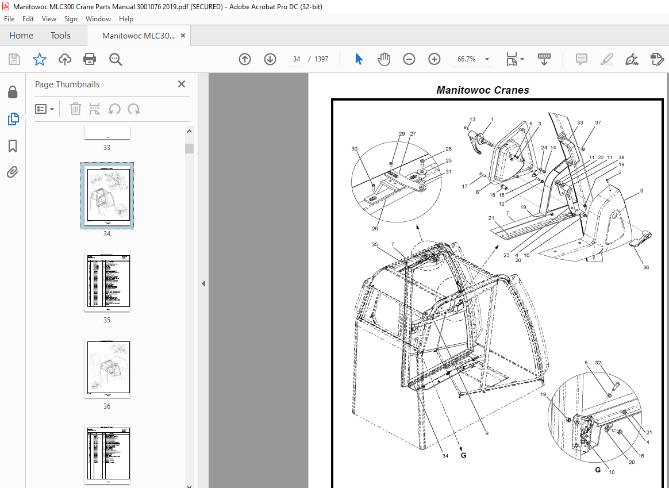The height and width of the screenshot is (488, 669).
Task: Click the 'Manitowoc Cranes' page heading
Action: coord(483,90)
